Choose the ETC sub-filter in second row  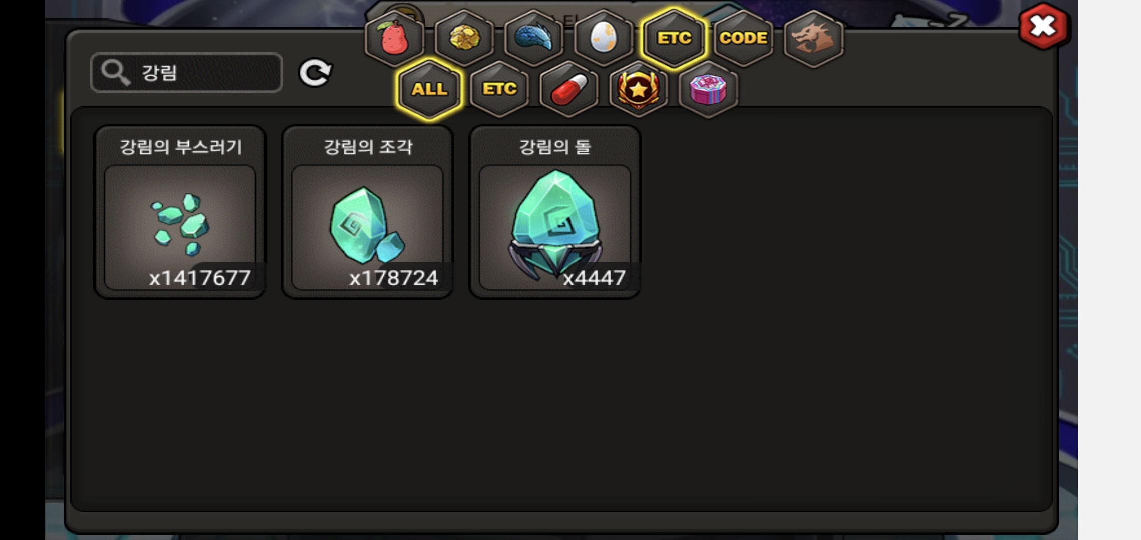499,90
